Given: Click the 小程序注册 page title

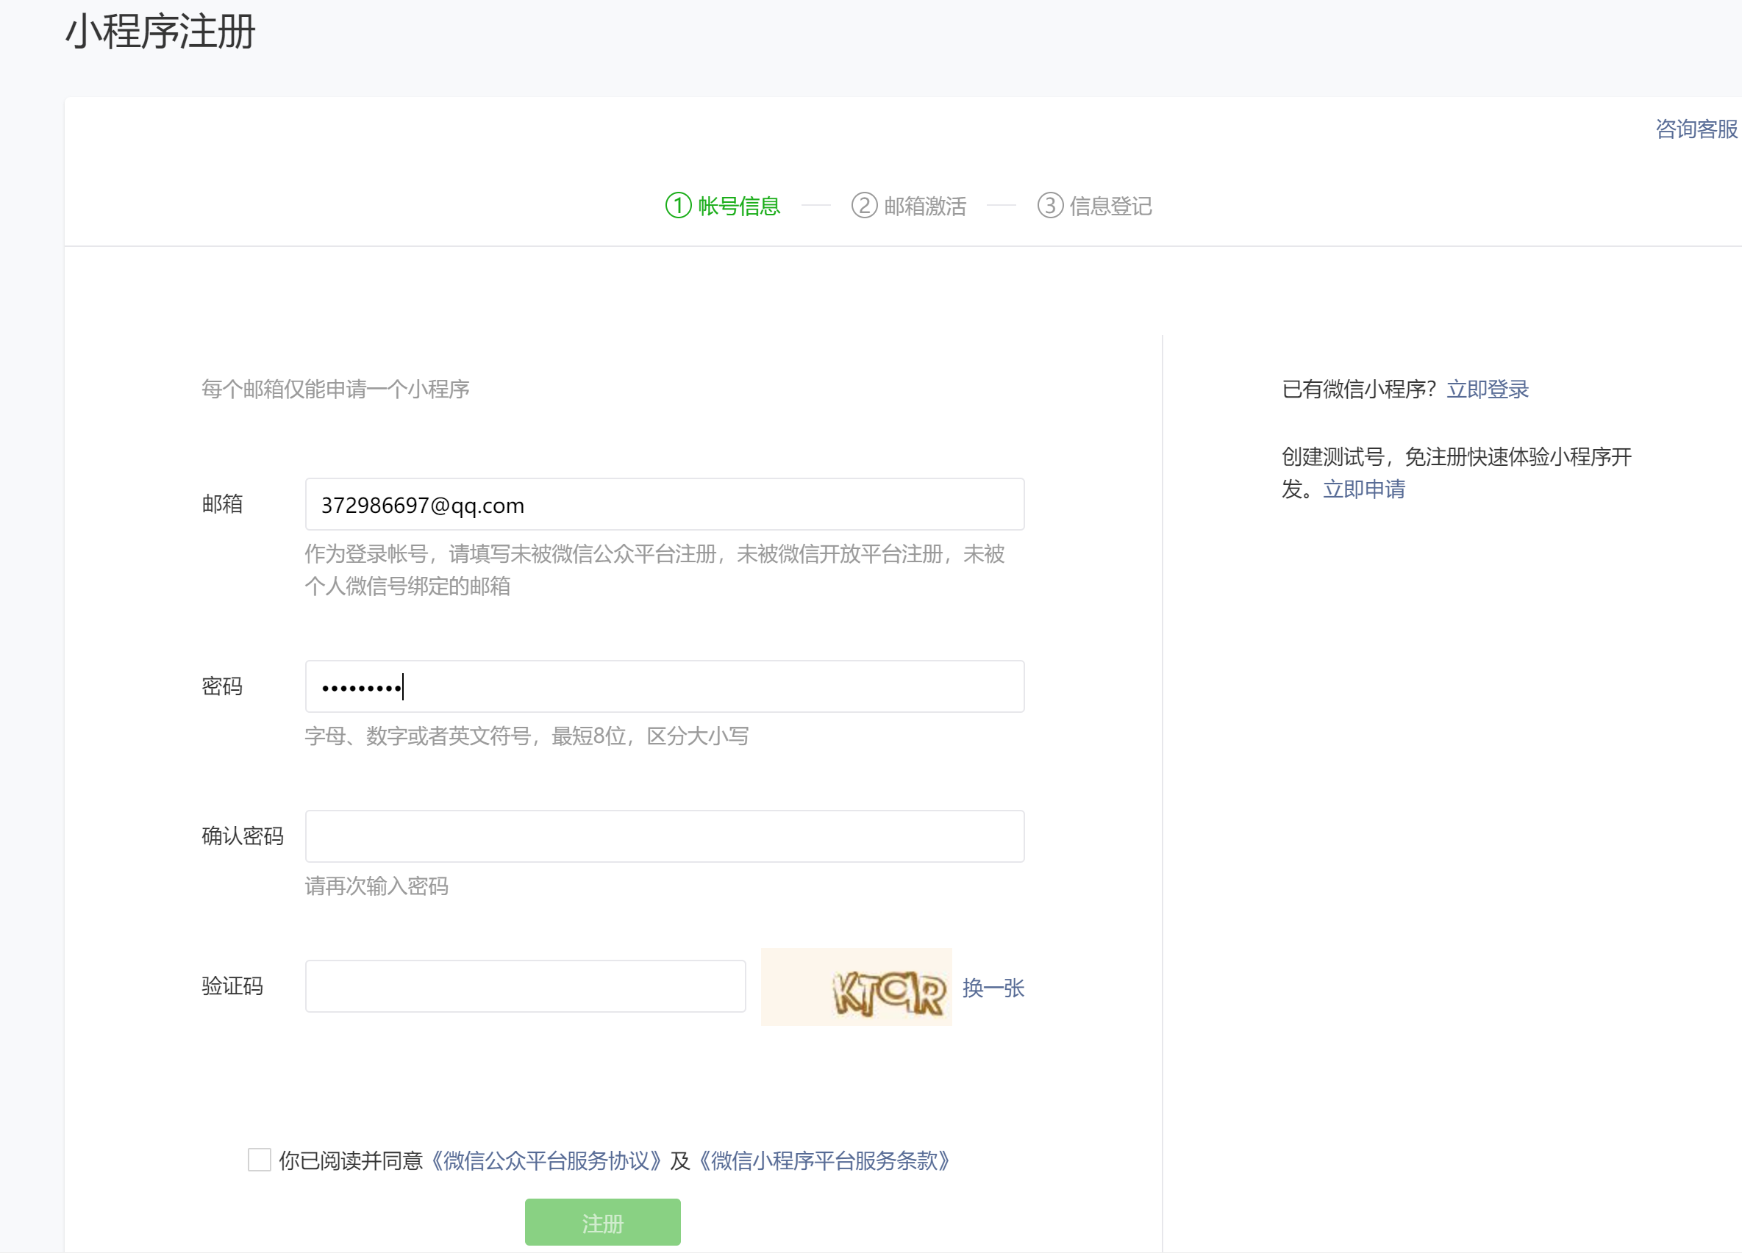Looking at the screenshot, I should (x=160, y=32).
